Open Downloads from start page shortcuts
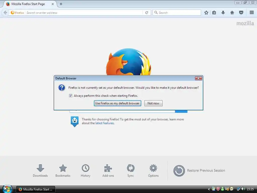The height and width of the screenshot is (193, 257). (x=40, y=171)
